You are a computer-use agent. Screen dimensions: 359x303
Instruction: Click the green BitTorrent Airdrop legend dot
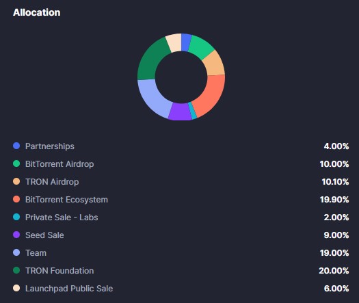[x=16, y=163]
